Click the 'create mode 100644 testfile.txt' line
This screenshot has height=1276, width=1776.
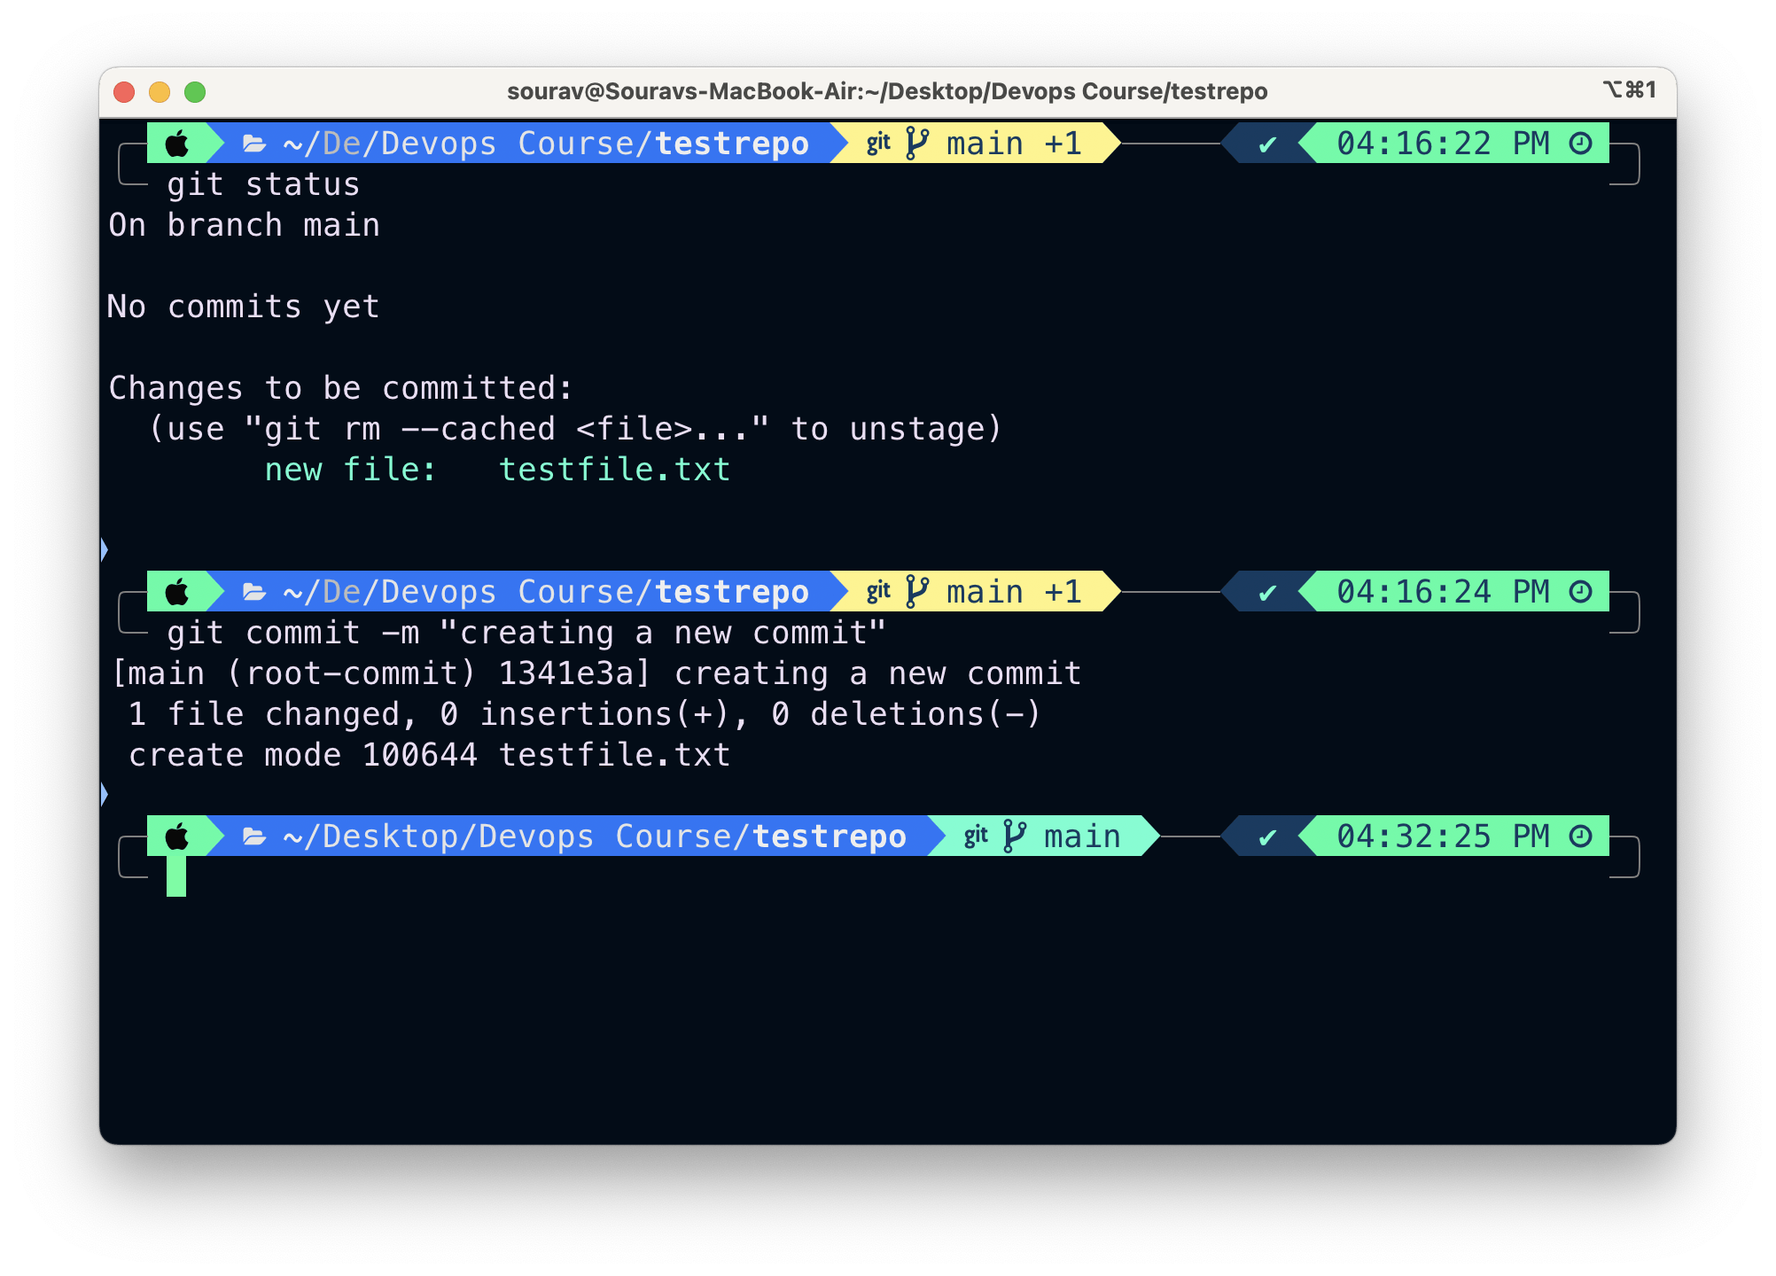click(x=430, y=756)
